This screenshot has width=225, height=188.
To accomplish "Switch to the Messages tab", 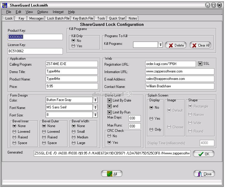I will (x=36, y=18).
